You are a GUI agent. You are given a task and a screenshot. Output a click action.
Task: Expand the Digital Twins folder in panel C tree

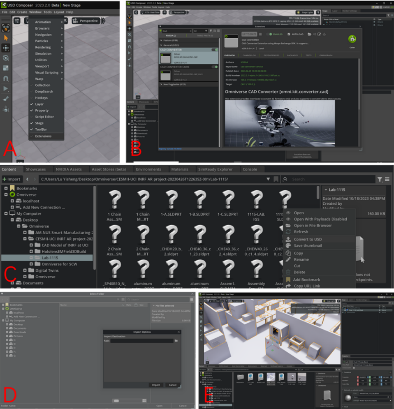[x=25, y=270]
